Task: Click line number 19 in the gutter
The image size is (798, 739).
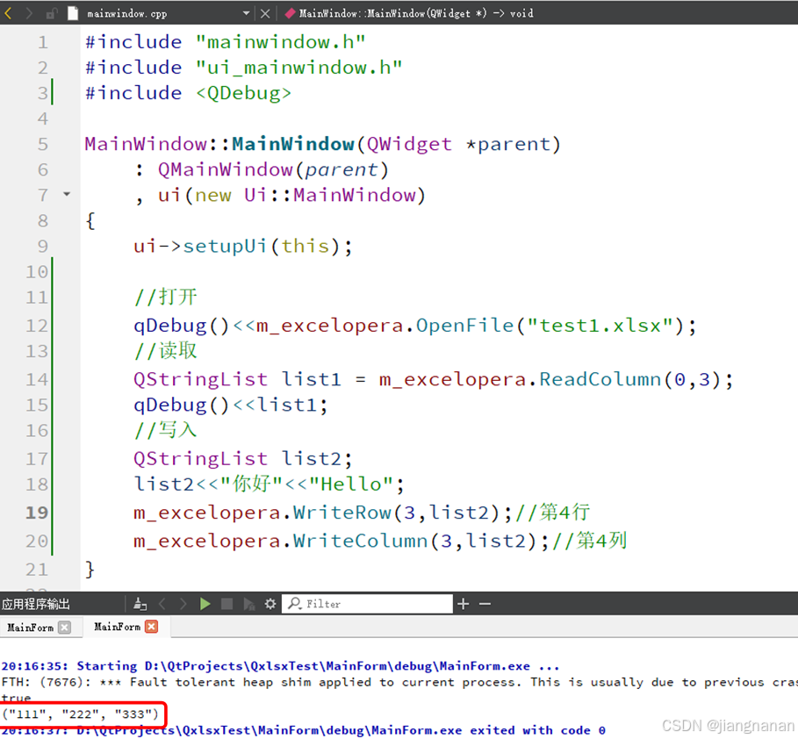Action: 37,513
